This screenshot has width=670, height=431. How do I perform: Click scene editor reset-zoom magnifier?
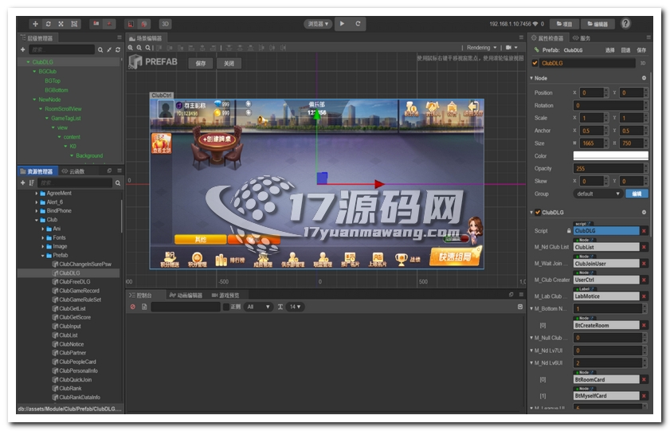click(x=148, y=48)
